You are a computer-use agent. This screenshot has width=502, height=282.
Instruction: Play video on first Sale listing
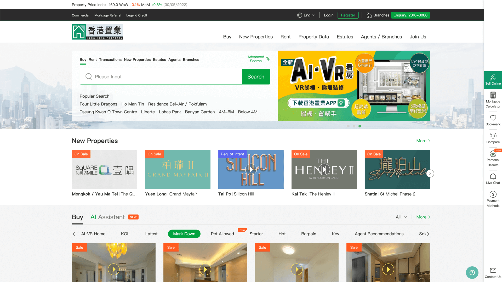click(x=114, y=269)
